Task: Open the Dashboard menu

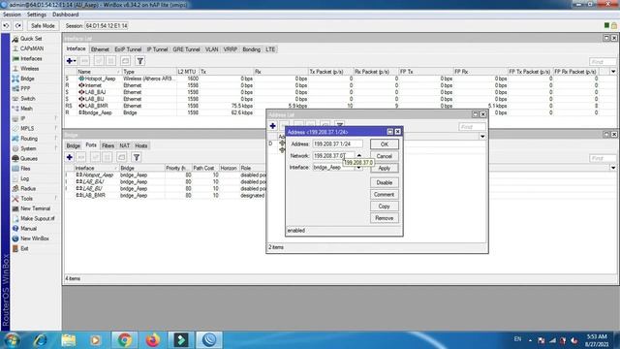Action: click(65, 15)
